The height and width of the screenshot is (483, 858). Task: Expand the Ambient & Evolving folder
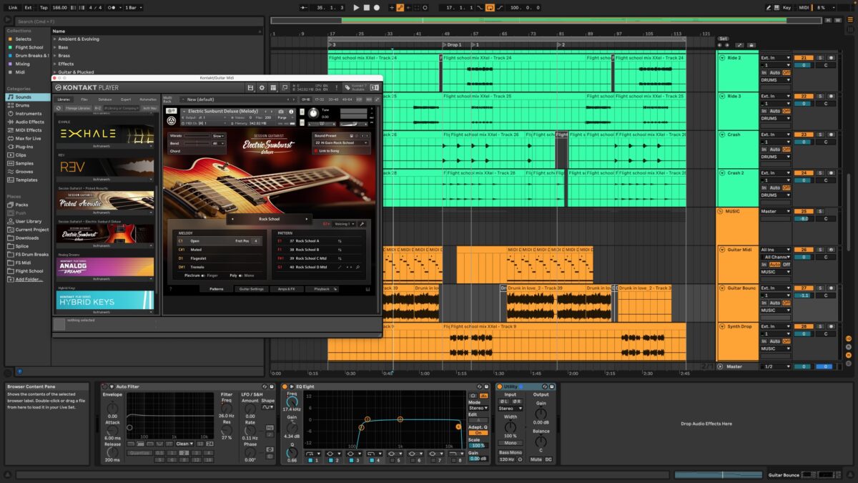[x=54, y=39]
